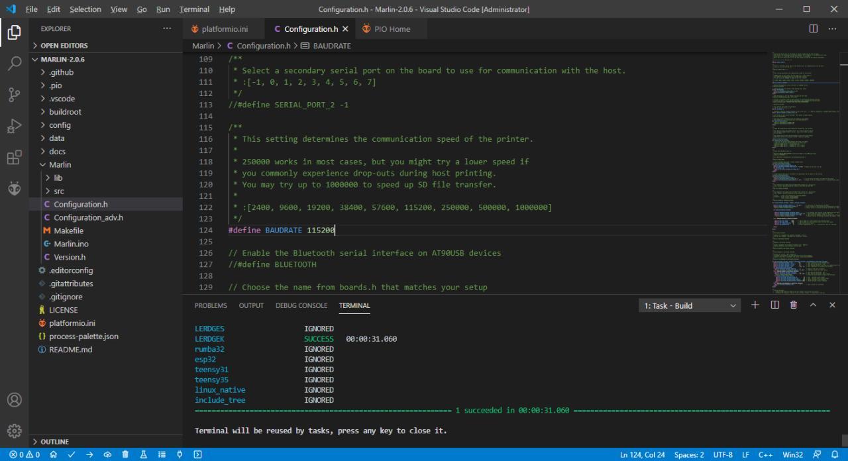
Task: Switch to the DEBUG CONSOLE panel tab
Action: [x=301, y=305]
